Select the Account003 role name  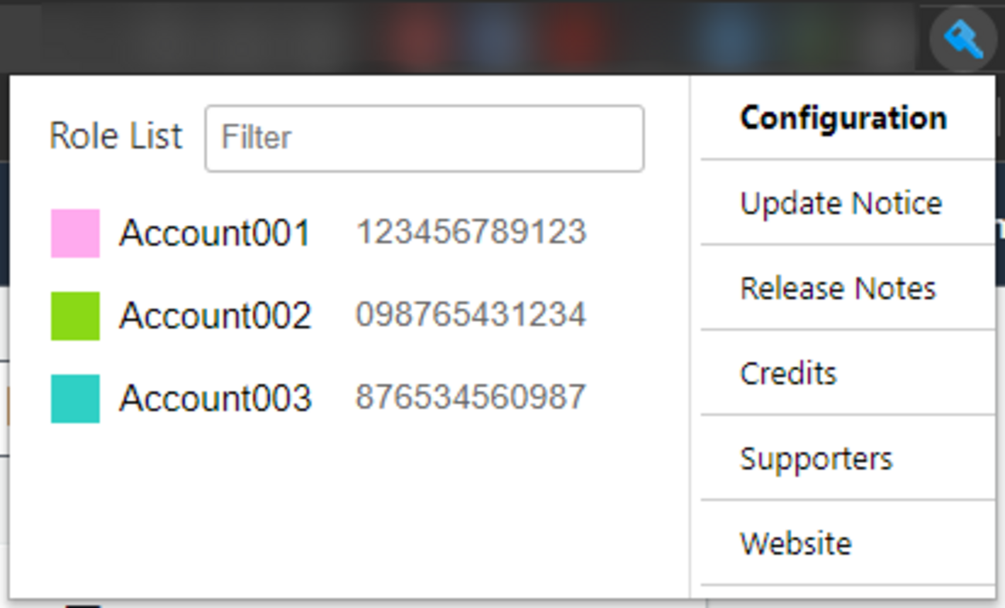pos(214,399)
